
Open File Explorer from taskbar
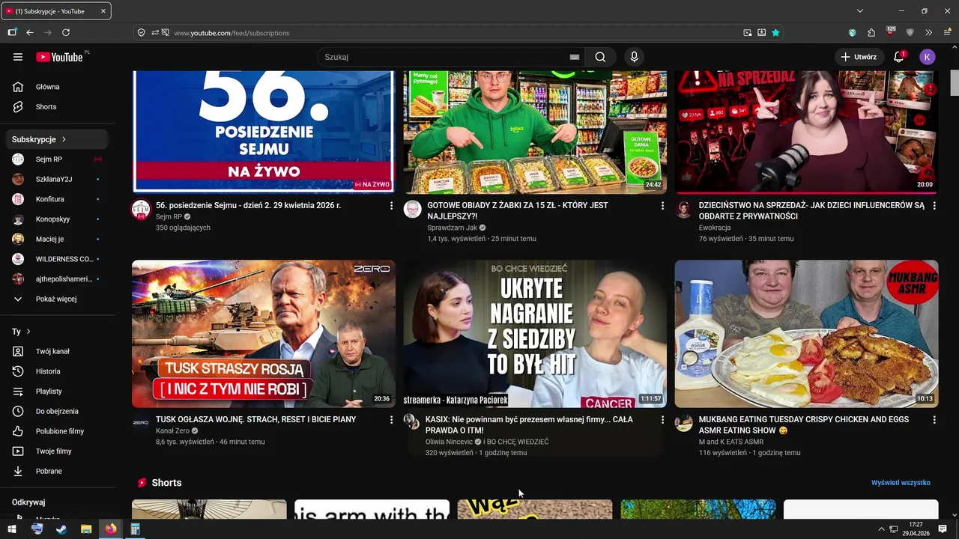tap(86, 529)
